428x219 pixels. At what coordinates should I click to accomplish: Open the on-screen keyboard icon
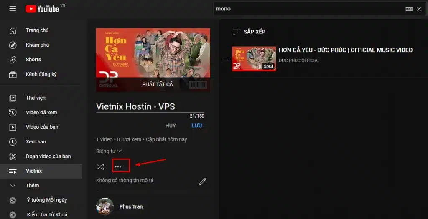pos(409,9)
